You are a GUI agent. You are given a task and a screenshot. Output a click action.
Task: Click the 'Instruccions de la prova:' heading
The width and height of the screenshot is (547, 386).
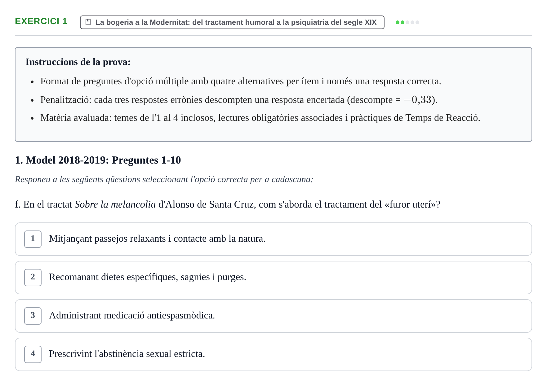[x=78, y=62]
